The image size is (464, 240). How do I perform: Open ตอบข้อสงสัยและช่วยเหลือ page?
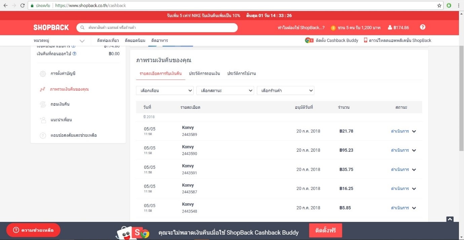(x=74, y=135)
